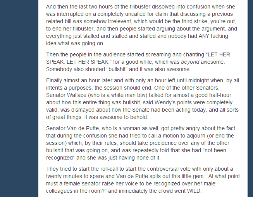253x197 pixels.
Task: Click the paragraph starting "They tried to start the roll-call"
Action: point(143,180)
